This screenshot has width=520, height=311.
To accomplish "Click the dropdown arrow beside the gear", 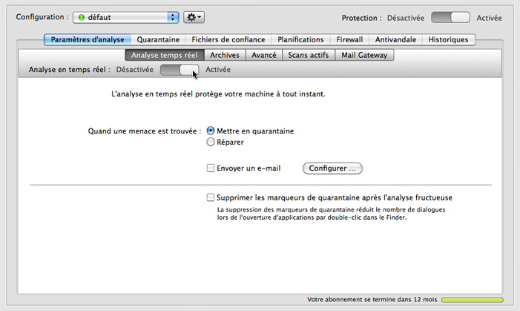I will pyautogui.click(x=200, y=17).
